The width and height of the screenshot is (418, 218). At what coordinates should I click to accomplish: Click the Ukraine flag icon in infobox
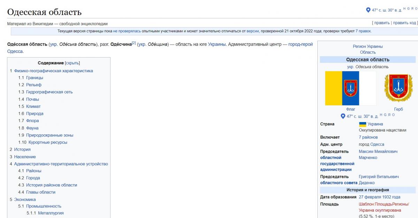point(362,124)
